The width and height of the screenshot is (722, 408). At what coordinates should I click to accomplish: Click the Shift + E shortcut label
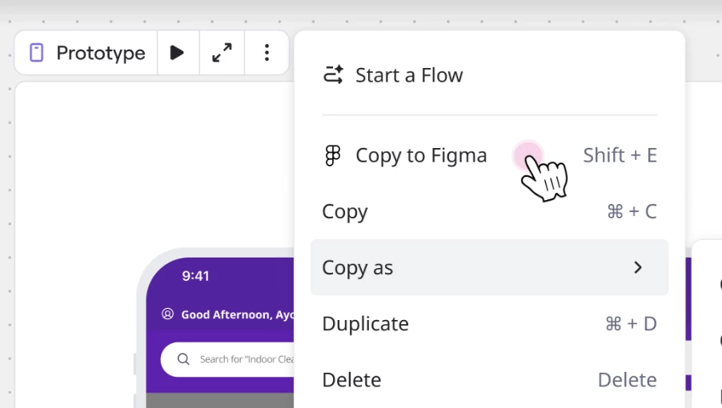(x=620, y=155)
